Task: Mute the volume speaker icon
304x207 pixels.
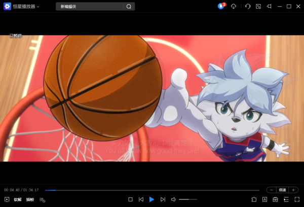Action: pos(173,199)
